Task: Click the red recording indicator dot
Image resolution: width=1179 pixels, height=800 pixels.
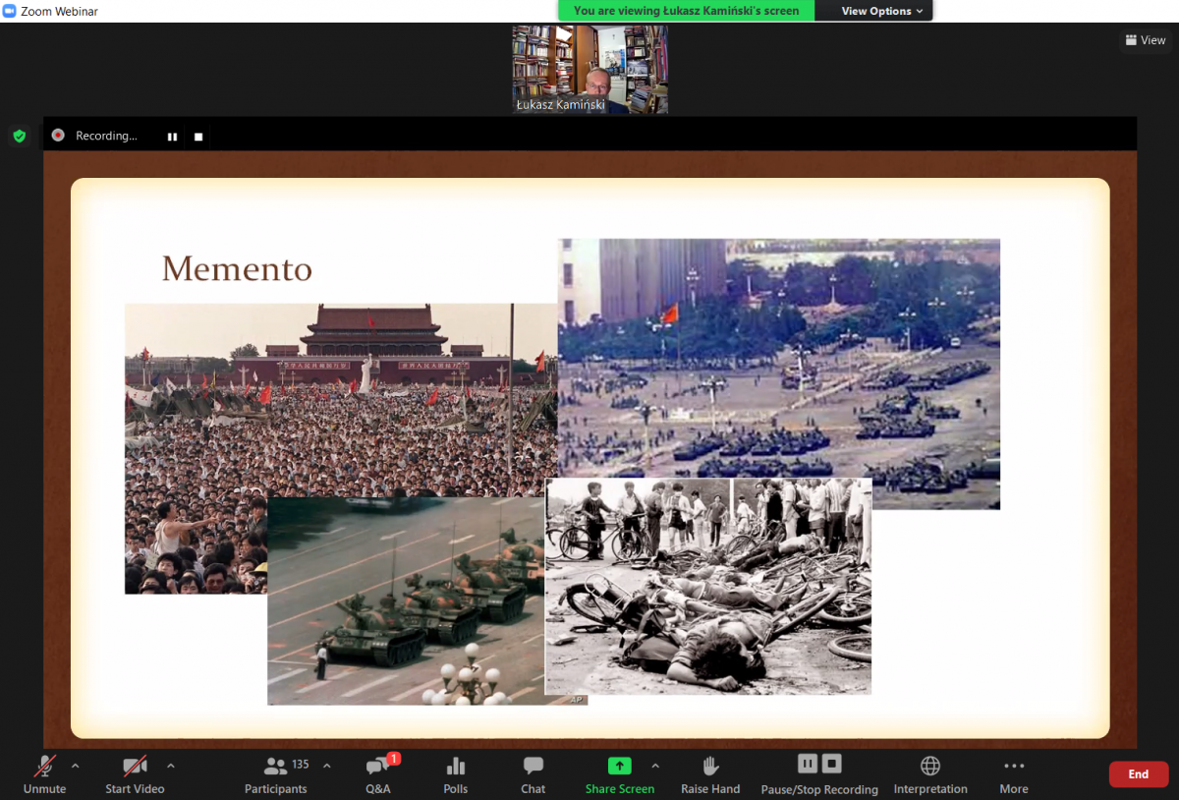Action: pos(58,136)
